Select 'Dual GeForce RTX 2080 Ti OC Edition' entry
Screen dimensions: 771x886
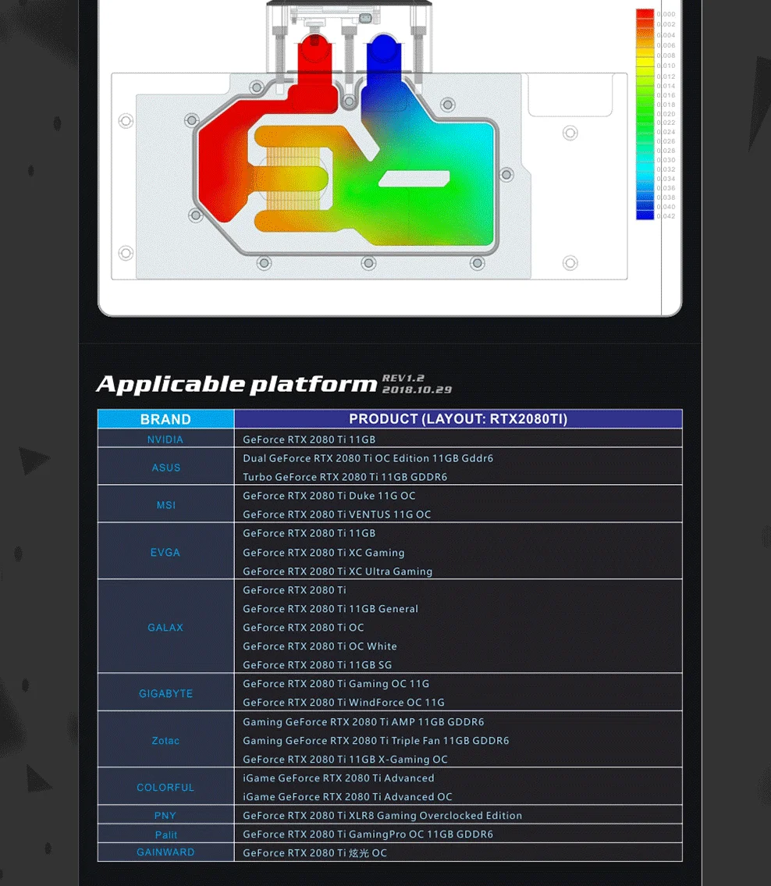pos(368,458)
